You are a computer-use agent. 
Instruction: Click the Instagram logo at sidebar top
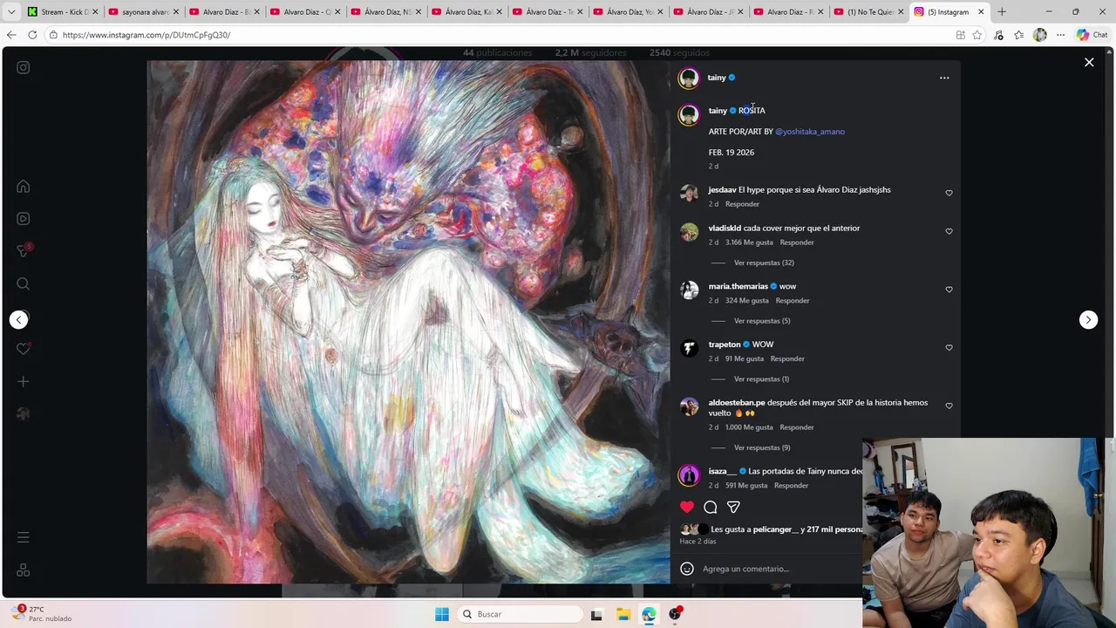pos(24,67)
